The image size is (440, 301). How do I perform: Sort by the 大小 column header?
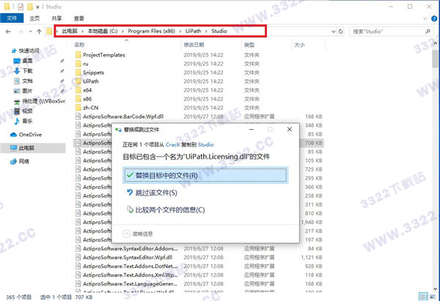point(299,45)
